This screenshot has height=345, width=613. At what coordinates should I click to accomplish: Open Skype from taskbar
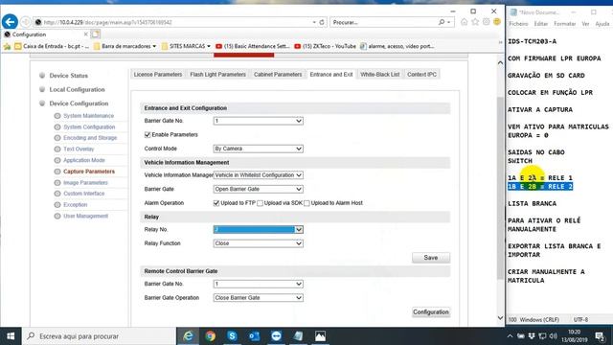click(232, 336)
